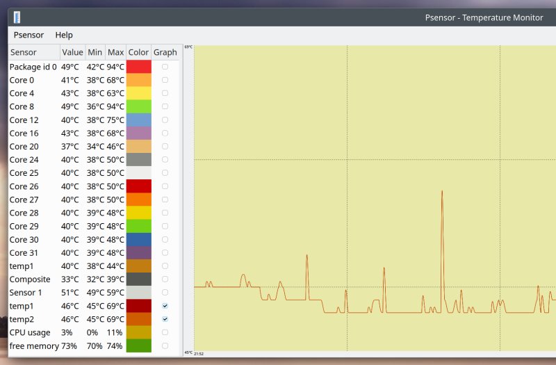This screenshot has width=556, height=365.
Task: Enable graph checkbox for Core 0
Action: click(165, 80)
